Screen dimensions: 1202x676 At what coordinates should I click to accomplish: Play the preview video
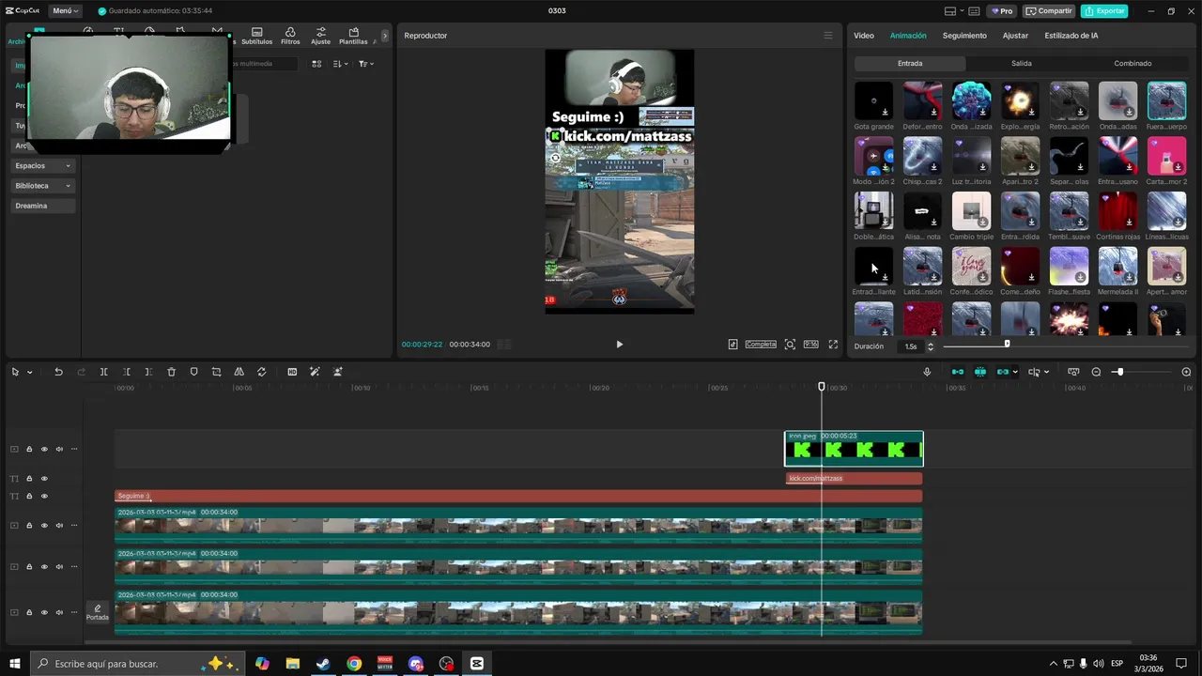pos(619,345)
